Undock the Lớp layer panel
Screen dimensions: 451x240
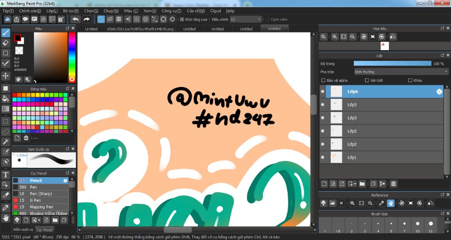click(x=443, y=55)
